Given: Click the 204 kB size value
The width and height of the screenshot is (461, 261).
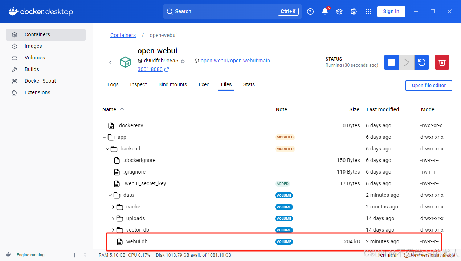Looking at the screenshot, I should click(352, 242).
